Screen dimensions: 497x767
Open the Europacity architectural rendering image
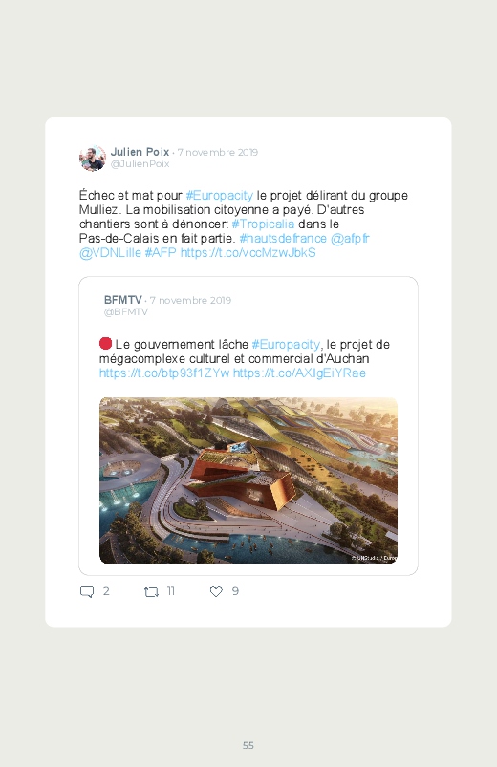pyautogui.click(x=248, y=480)
